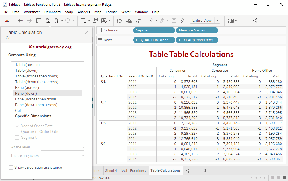The image size is (288, 181).
Task: Choose Specific Dimensions in Compute Using
Action: (x=33, y=116)
